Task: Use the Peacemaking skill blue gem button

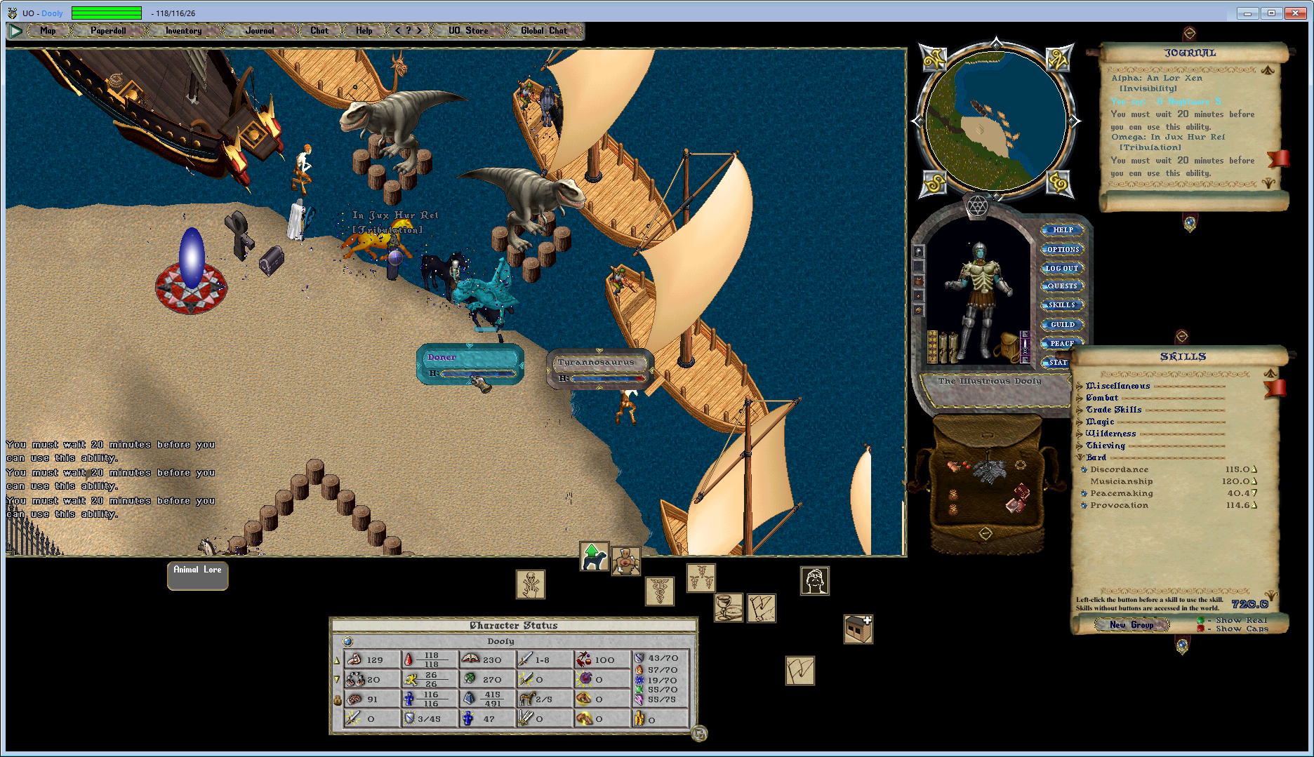Action: pos(1084,494)
